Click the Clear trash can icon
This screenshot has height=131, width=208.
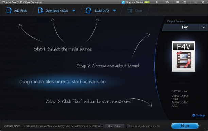tap(129, 11)
